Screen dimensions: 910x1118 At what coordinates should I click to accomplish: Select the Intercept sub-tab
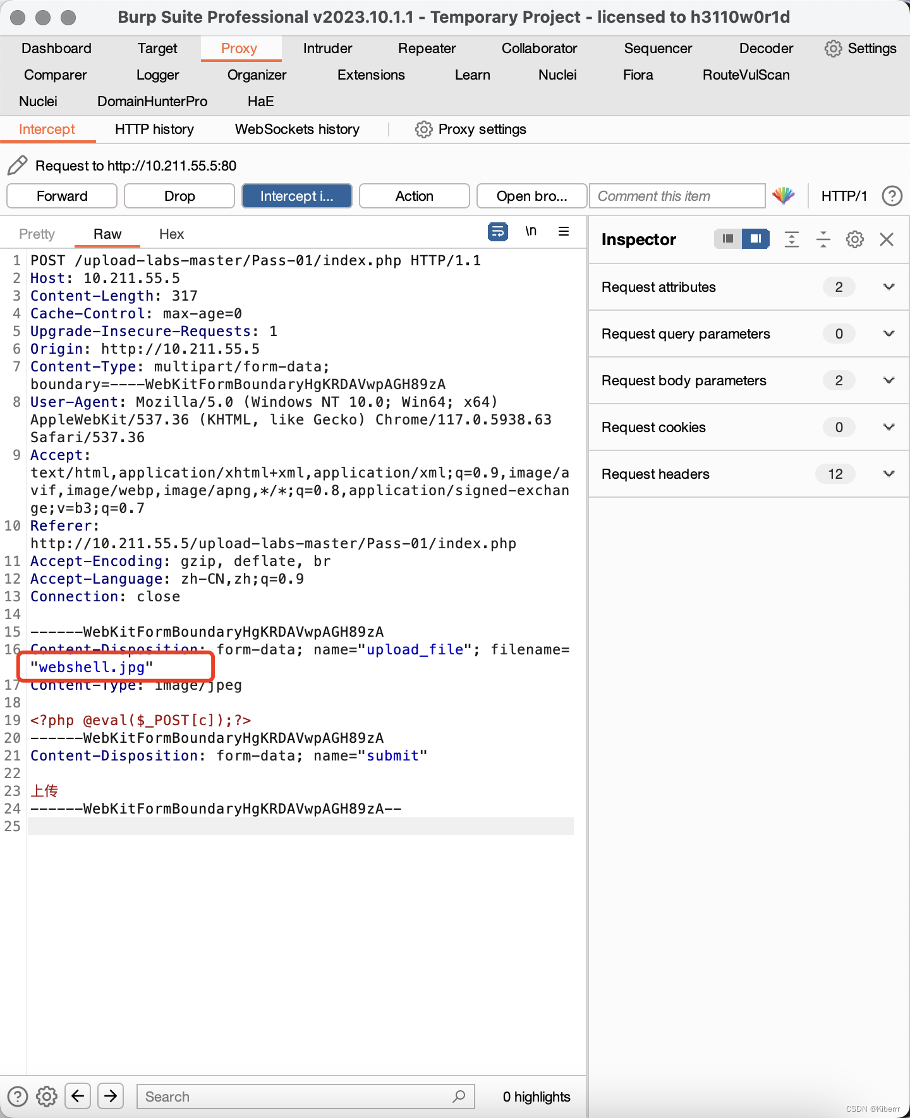[x=47, y=129]
